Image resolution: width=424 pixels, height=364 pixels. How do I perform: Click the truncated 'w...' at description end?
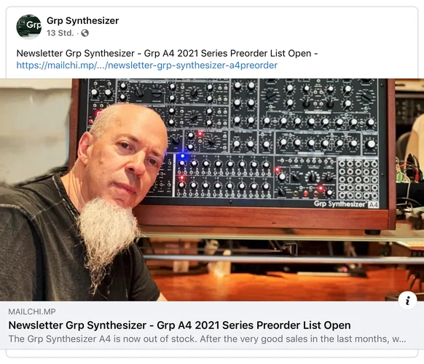[x=399, y=339]
